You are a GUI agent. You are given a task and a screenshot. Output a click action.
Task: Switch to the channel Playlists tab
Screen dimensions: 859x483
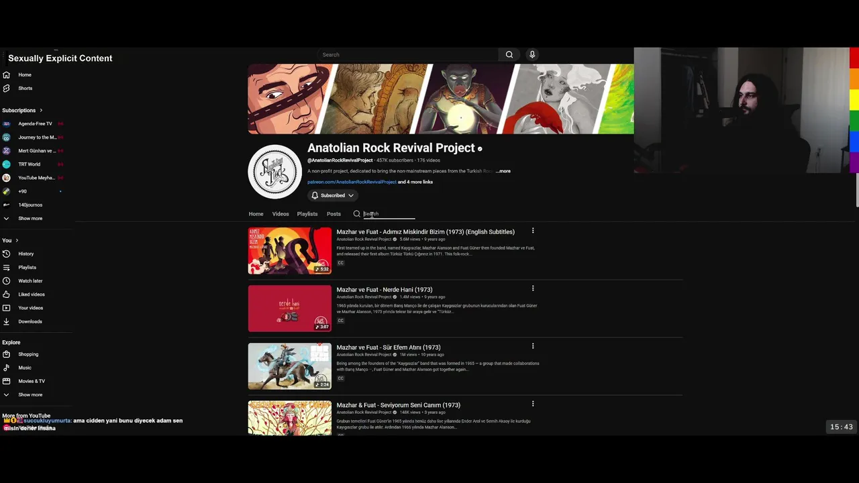pos(307,214)
